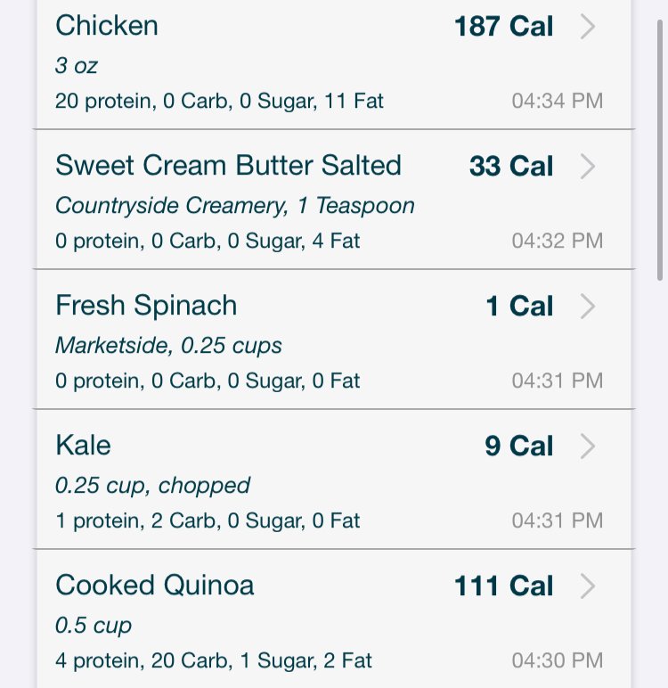The width and height of the screenshot is (668, 688).
Task: Click Kale's macro summary line
Action: (x=208, y=520)
